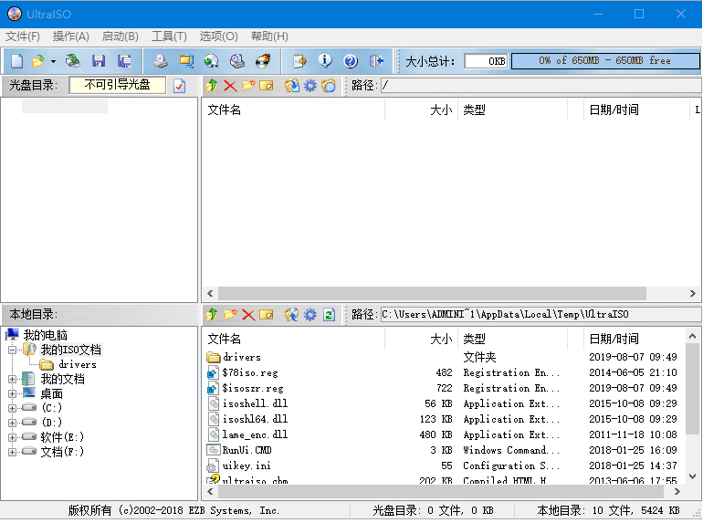Viewport: 703px width, 523px height.
Task: Refresh the local directory with the green arrows icon
Action: point(329,315)
